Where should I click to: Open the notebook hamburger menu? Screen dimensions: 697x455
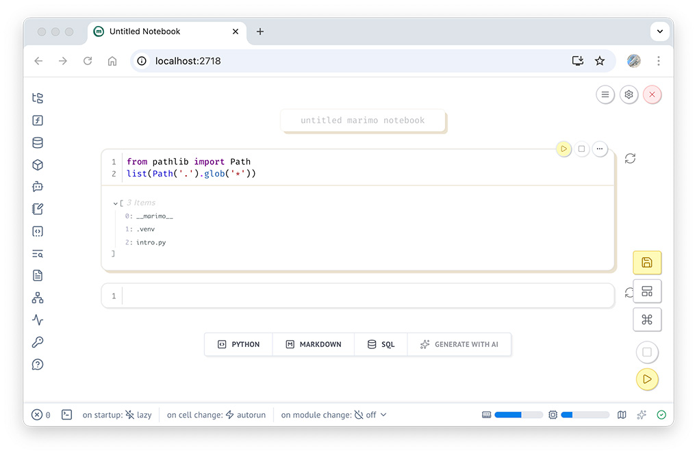pyautogui.click(x=605, y=95)
